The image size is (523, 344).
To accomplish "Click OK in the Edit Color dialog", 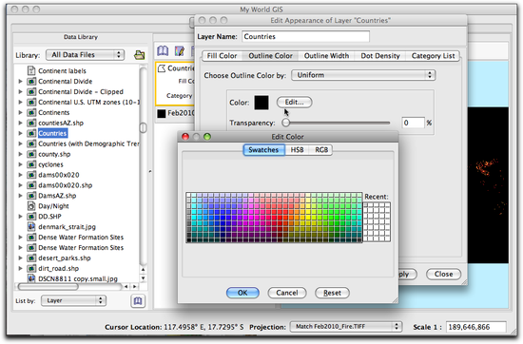I will coord(242,293).
